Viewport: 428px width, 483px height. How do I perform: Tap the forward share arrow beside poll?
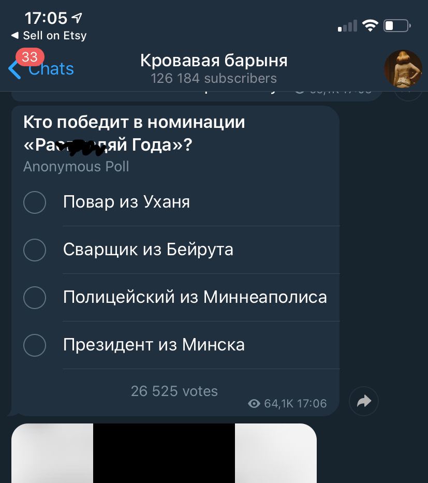pos(364,401)
